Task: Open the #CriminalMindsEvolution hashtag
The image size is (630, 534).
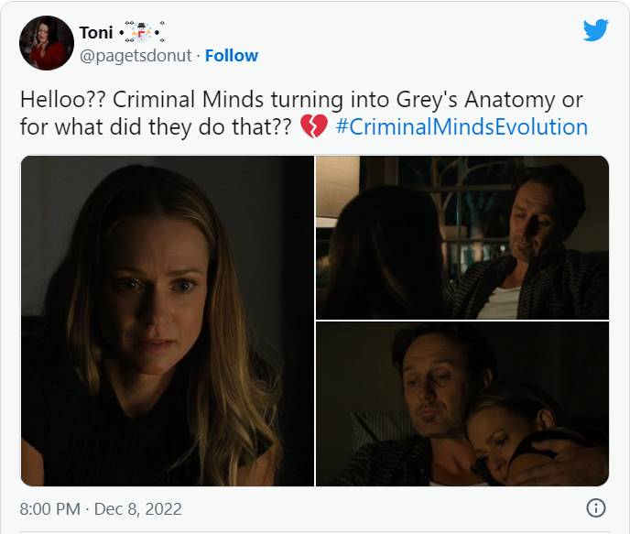Action: [x=462, y=126]
